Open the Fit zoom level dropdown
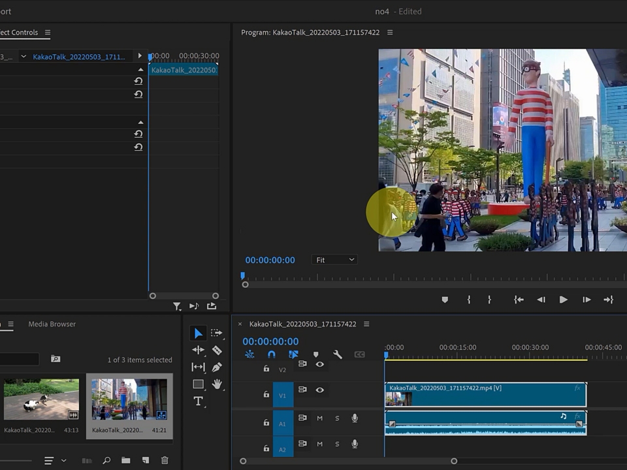This screenshot has width=627, height=470. pyautogui.click(x=334, y=260)
